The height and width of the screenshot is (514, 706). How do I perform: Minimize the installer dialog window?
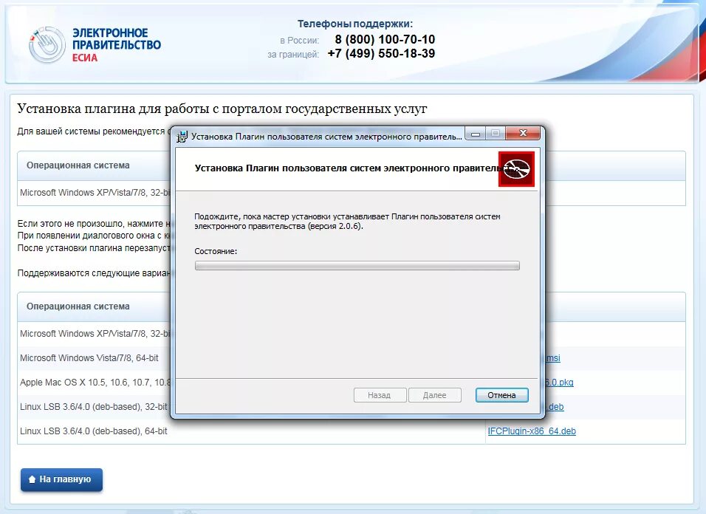[476, 133]
